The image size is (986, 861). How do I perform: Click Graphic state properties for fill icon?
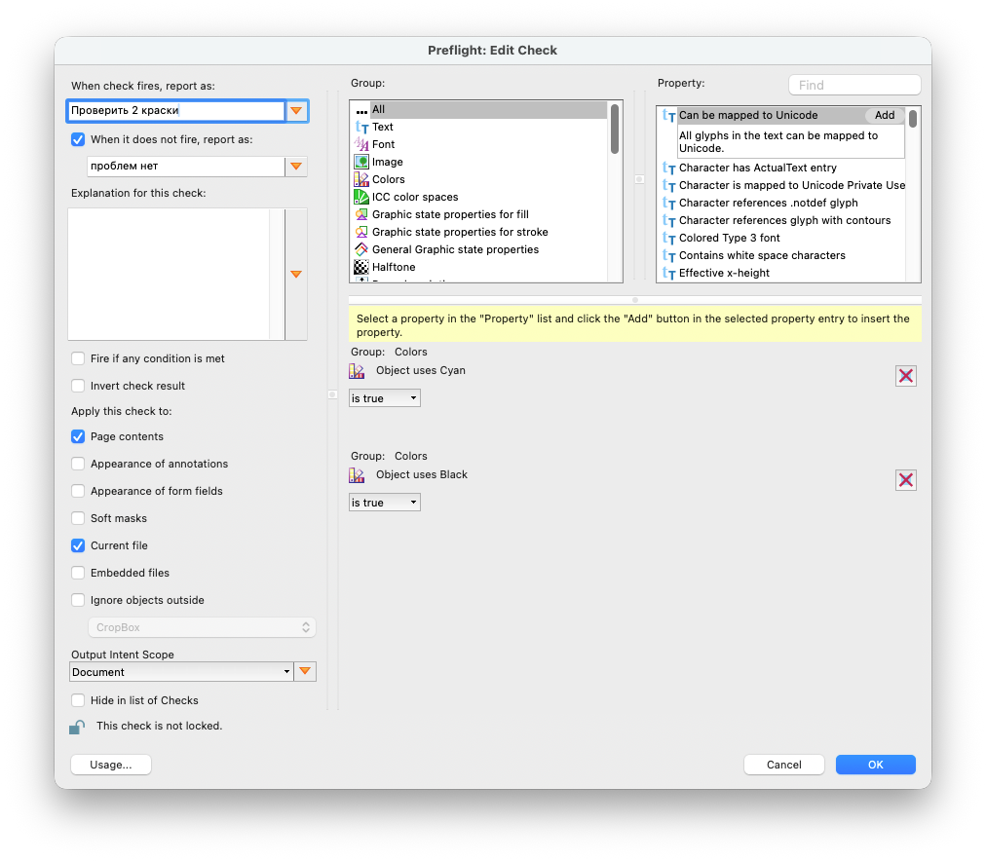tap(360, 215)
